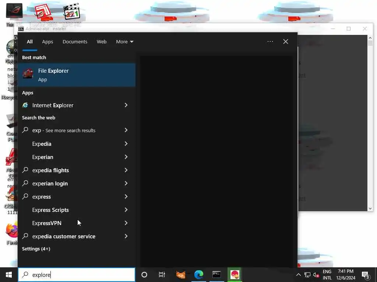Expand the Experian suggestion arrow

click(x=126, y=157)
